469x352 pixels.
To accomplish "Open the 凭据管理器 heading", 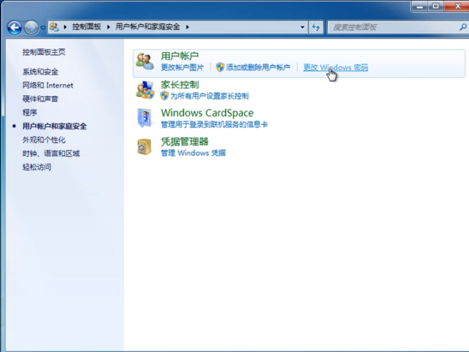I will point(185,141).
